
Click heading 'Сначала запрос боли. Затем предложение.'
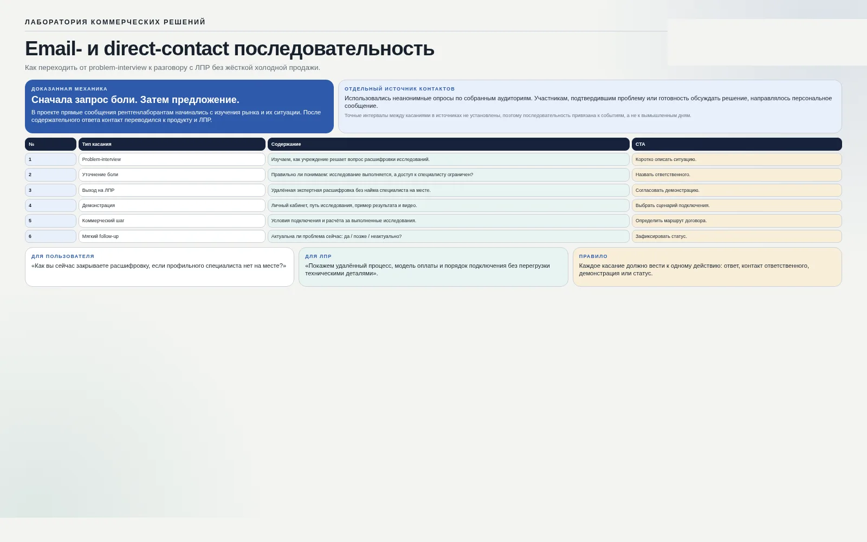click(135, 100)
